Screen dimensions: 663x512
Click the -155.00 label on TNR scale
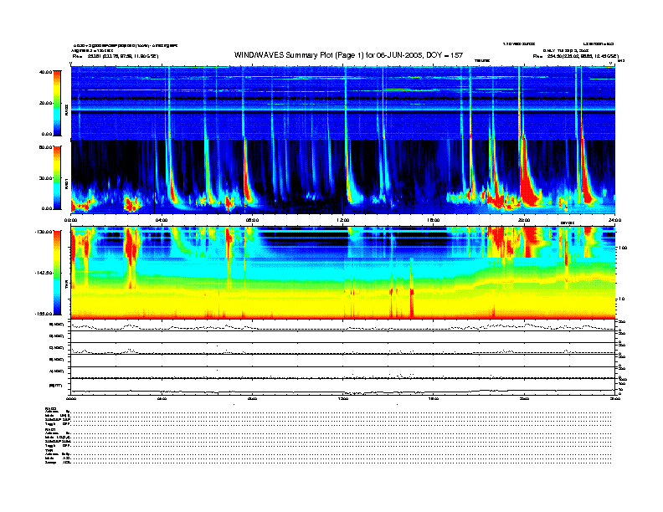(44, 314)
